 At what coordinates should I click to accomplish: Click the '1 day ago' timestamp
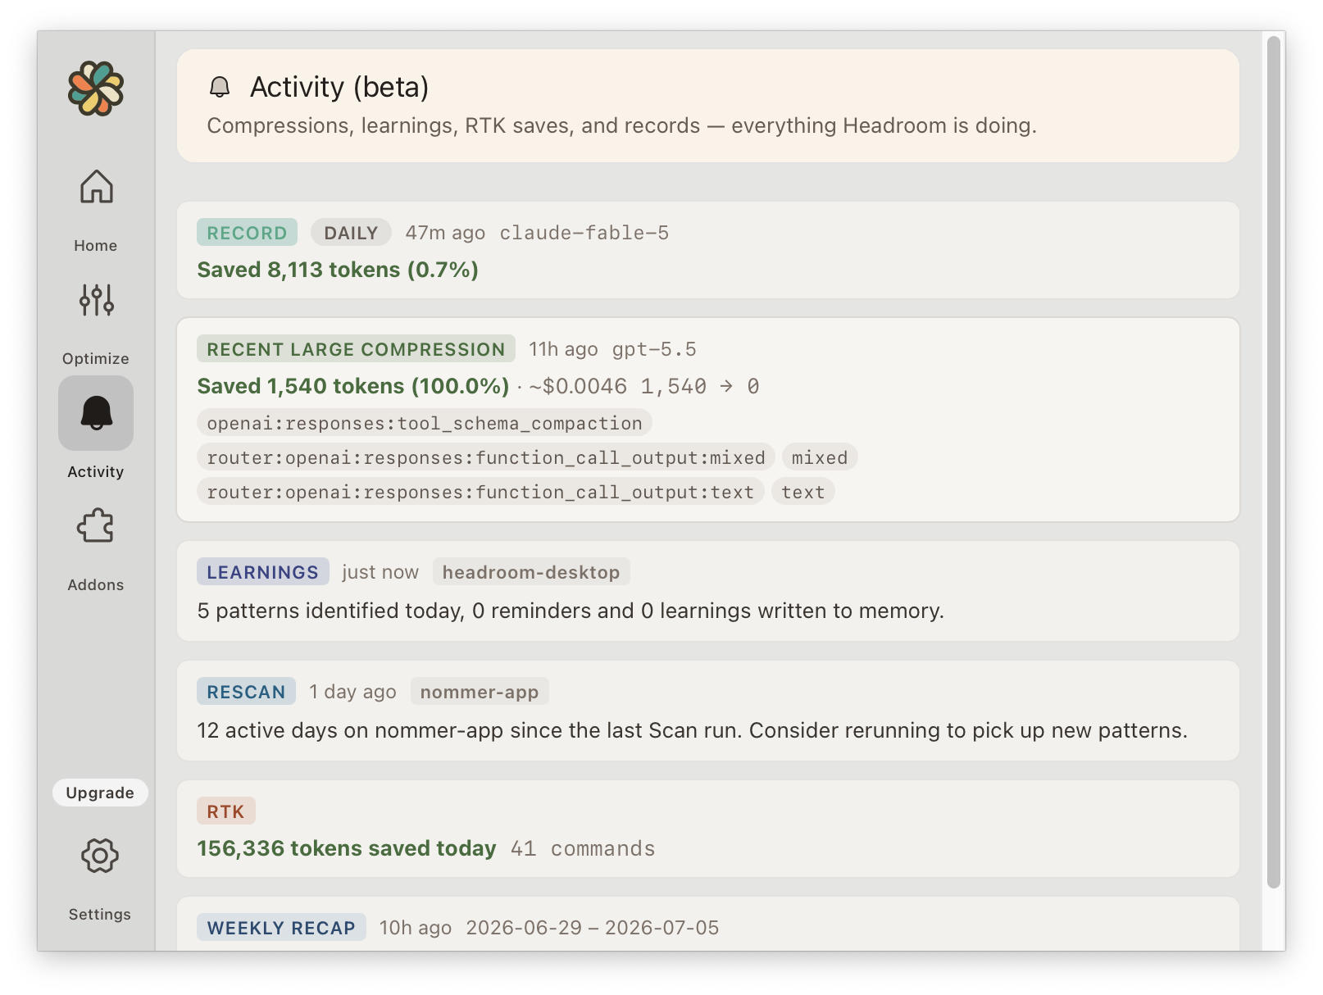[352, 692]
